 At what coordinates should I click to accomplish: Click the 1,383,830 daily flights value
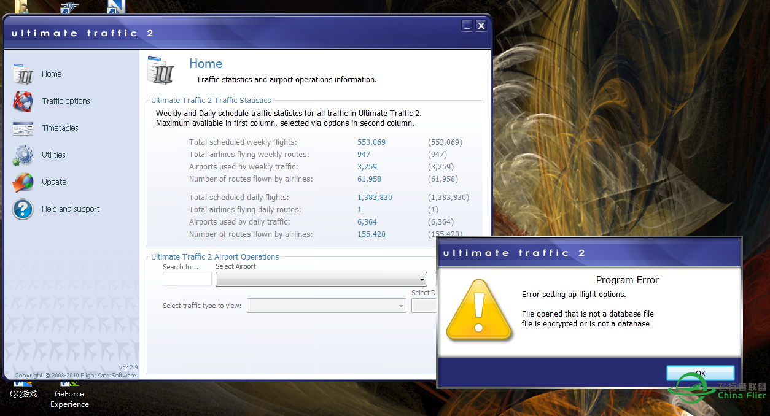[x=375, y=198]
